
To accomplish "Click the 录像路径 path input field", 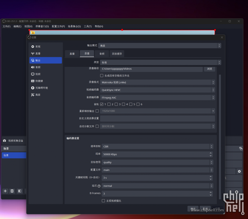I will pyautogui.click(x=151, y=69).
